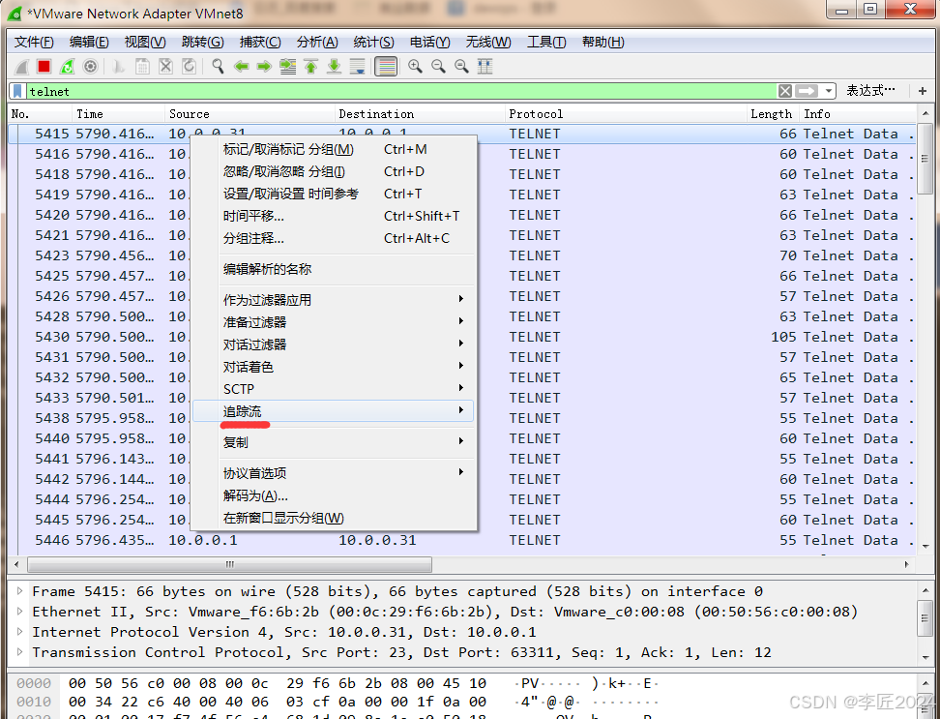Jump to last packet icon
This screenshot has width=940, height=719.
pos(334,67)
